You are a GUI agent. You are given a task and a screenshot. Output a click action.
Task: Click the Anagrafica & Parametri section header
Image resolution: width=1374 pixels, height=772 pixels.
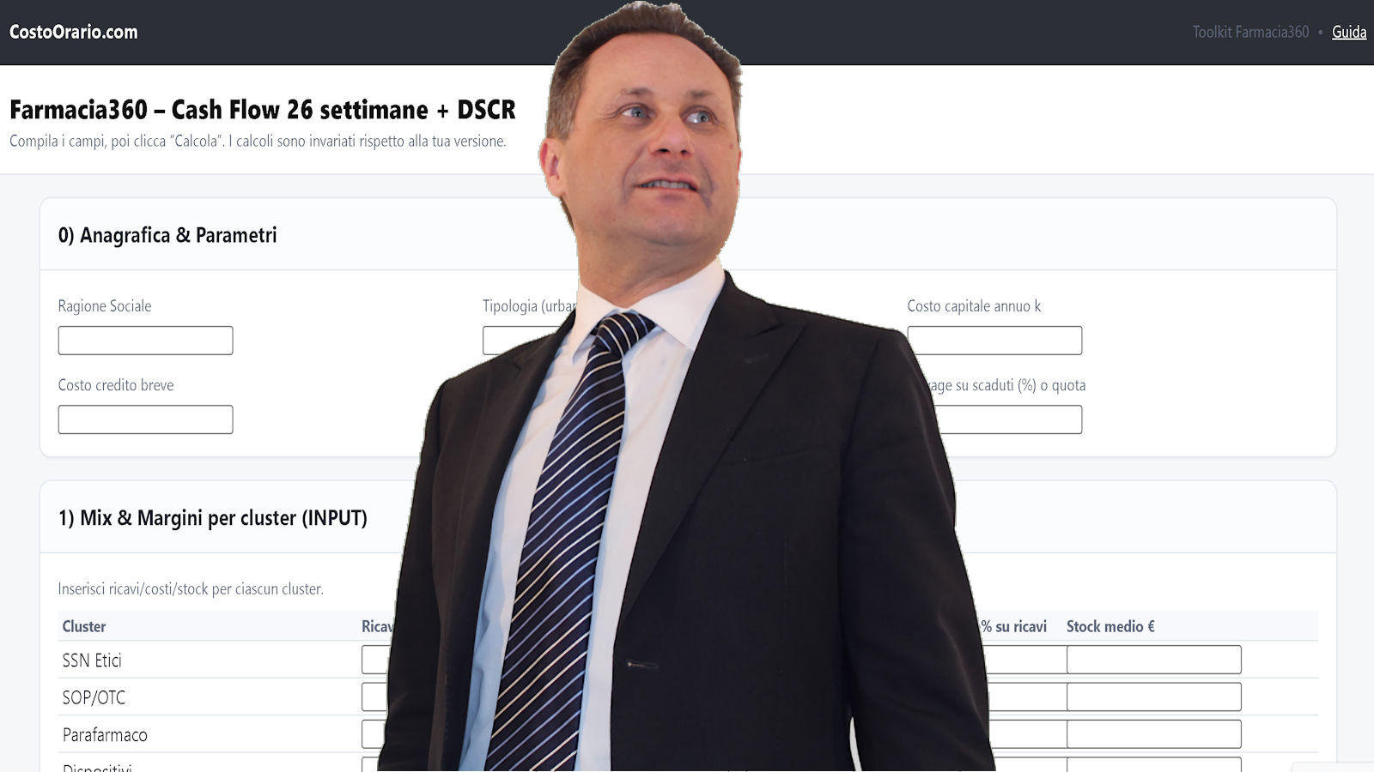click(x=167, y=235)
